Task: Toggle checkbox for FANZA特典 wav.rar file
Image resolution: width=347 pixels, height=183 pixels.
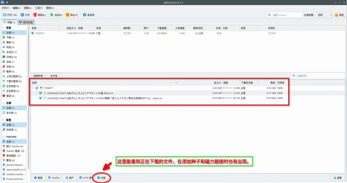Action: (x=40, y=98)
